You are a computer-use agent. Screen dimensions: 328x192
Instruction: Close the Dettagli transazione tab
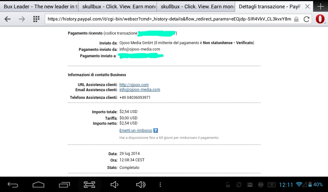point(307,6)
